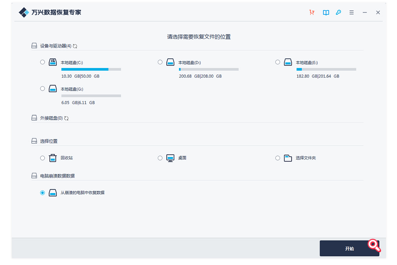Click the C: drive usage bar
Viewport: 397px width, 265px height.
click(x=91, y=69)
